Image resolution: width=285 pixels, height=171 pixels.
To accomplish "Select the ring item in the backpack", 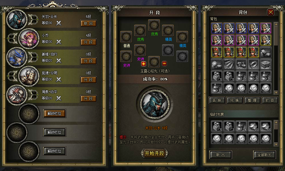I will coord(253,64).
